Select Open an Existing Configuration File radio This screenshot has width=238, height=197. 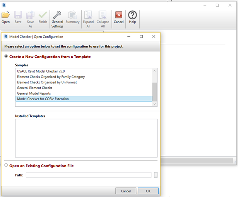[x=6, y=165]
